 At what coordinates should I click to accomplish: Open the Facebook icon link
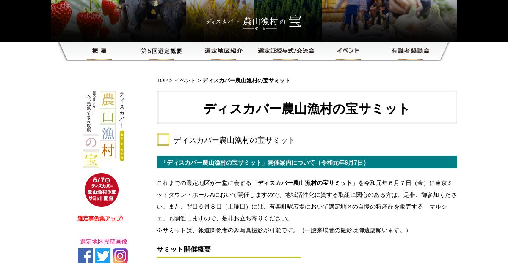[x=86, y=256]
